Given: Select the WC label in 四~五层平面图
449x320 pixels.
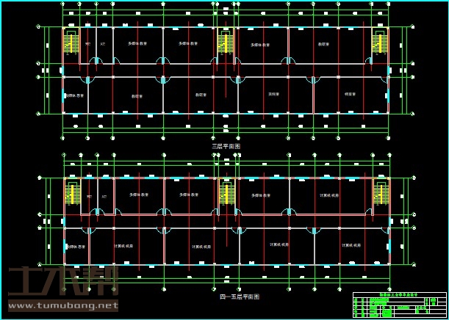Looking at the screenshot, I should click(88, 196).
